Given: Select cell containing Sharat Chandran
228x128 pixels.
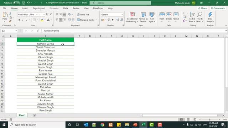Looking at the screenshot, I should coord(45,47).
